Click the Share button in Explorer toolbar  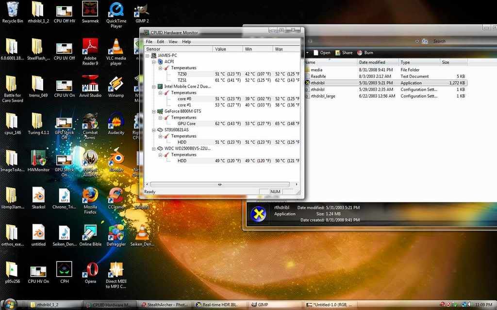click(x=344, y=53)
